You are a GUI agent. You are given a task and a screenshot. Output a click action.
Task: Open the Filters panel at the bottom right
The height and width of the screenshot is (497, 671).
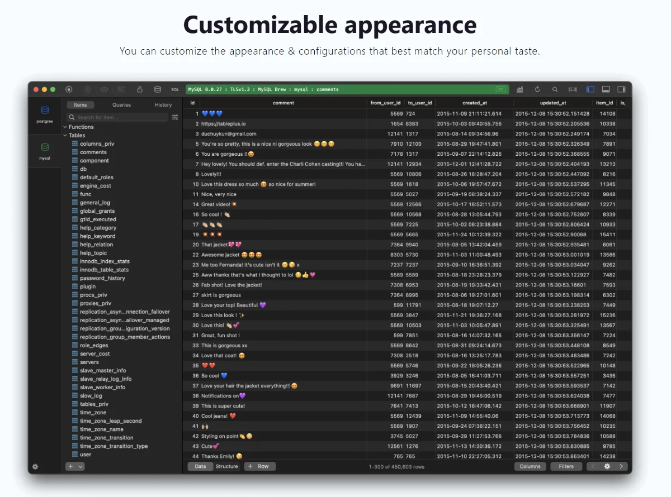[x=566, y=466]
